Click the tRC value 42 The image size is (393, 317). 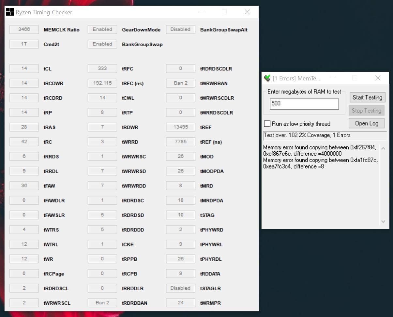[x=24, y=142]
